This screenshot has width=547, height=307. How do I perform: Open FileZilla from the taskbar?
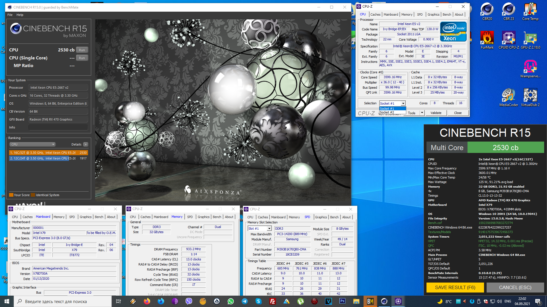coord(273,301)
